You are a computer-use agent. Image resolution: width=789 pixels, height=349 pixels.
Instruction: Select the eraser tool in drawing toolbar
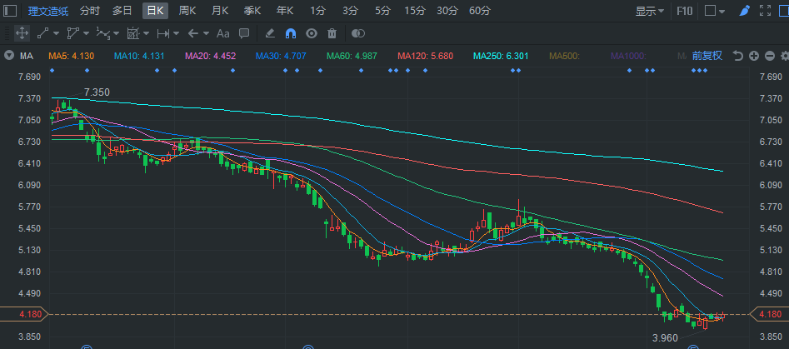click(x=269, y=33)
